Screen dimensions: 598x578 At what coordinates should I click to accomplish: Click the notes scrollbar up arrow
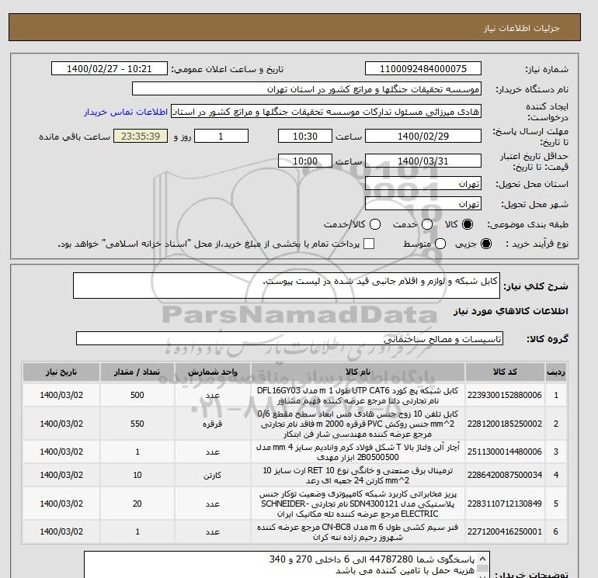483,558
